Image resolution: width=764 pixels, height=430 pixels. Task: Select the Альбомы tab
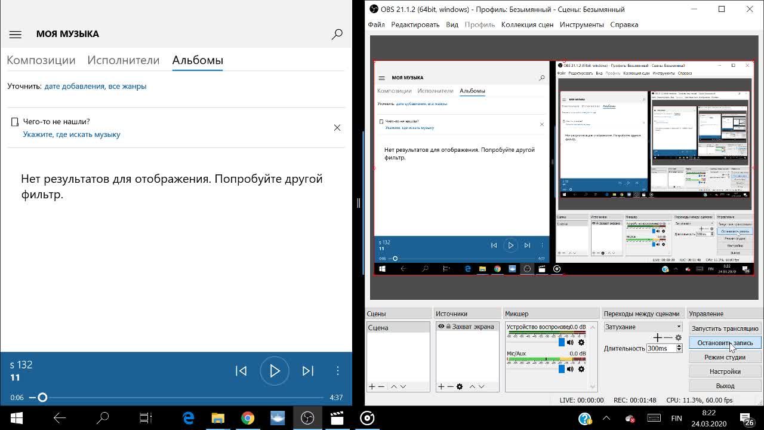198,60
